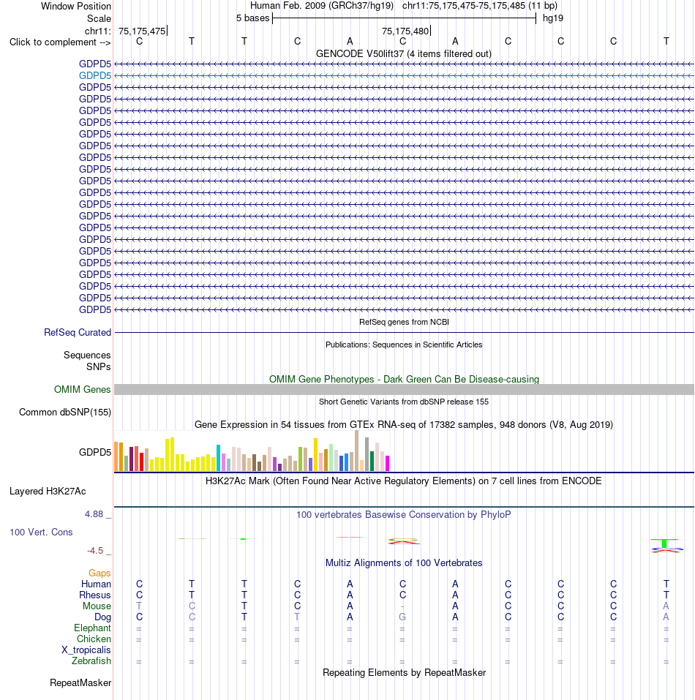
Task: Click the GDPD5 label beside the GTEx chart
Action: (x=94, y=452)
